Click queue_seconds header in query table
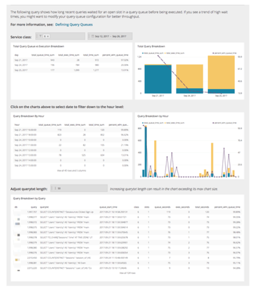255x290 pixels. tap(162, 207)
